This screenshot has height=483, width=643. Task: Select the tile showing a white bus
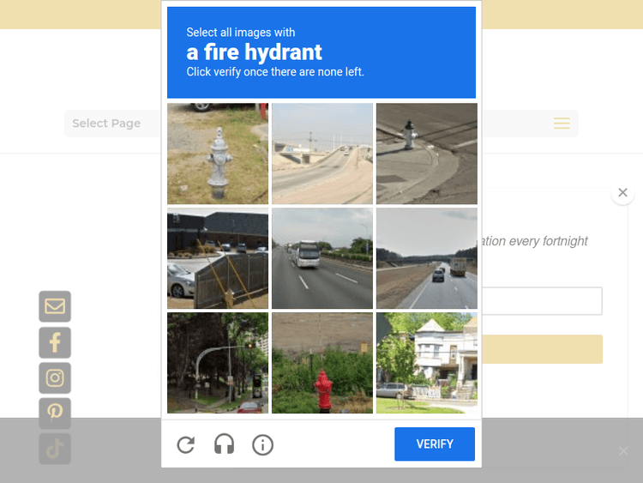322,258
